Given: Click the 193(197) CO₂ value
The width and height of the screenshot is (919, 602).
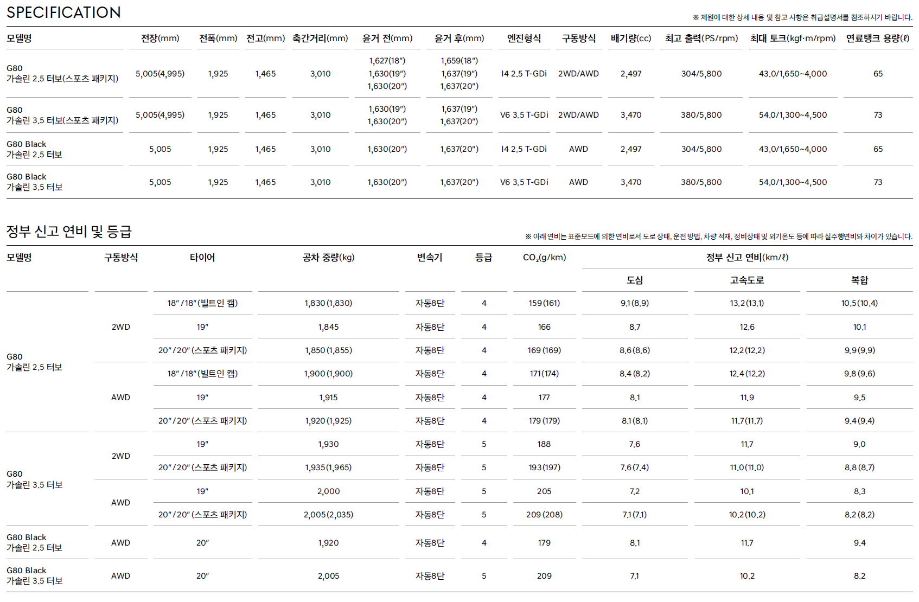Looking at the screenshot, I should pos(544,467).
